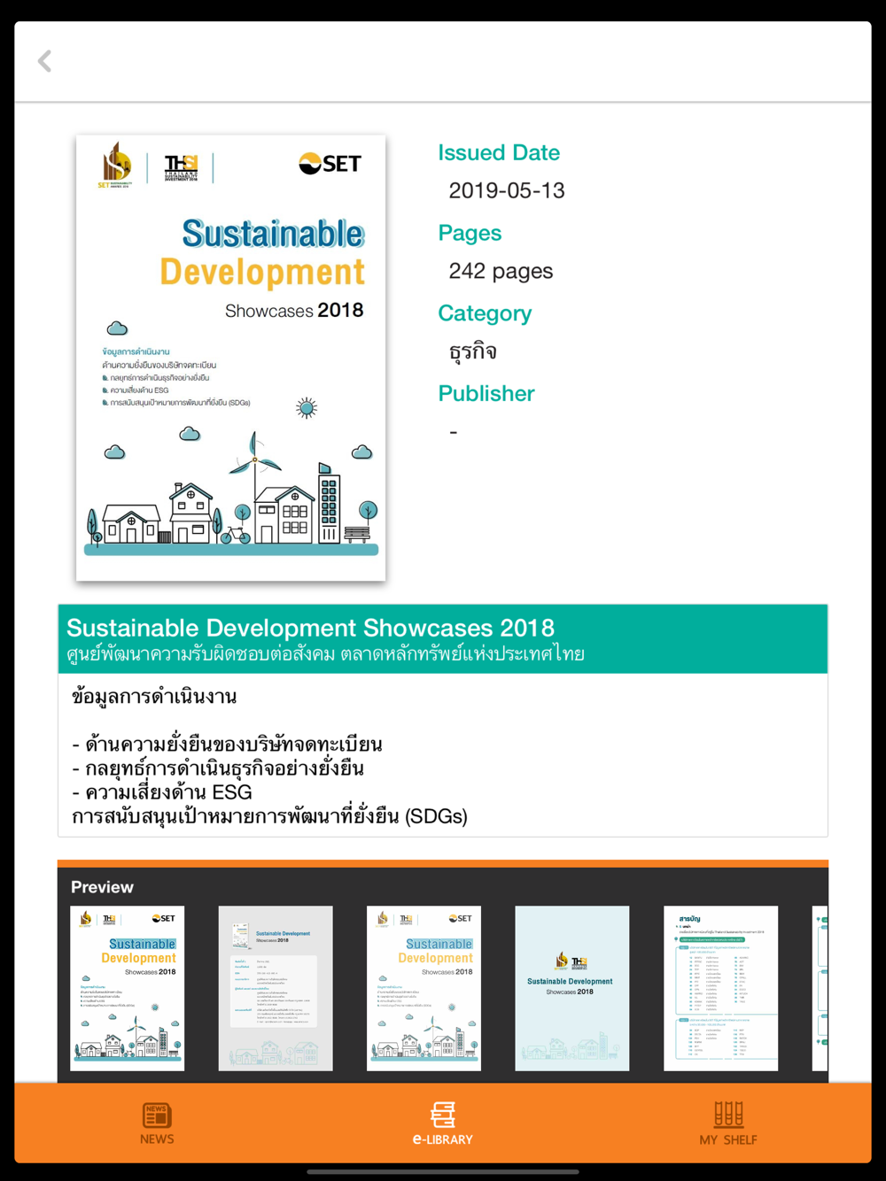Select the 242 pages value
The height and width of the screenshot is (1181, 886).
coord(501,271)
